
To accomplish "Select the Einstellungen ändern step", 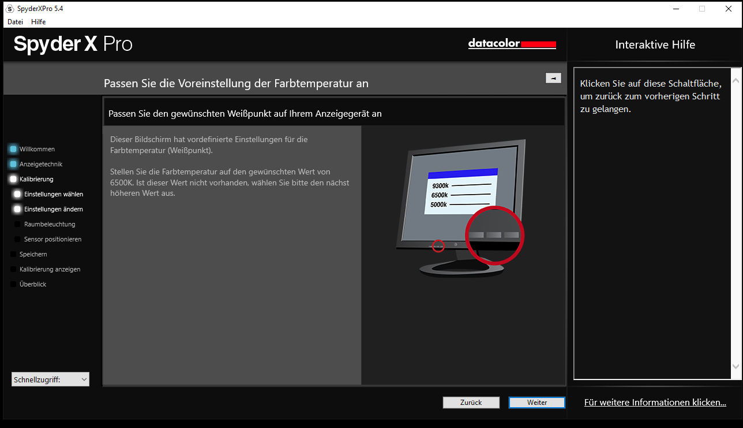I will pos(48,209).
